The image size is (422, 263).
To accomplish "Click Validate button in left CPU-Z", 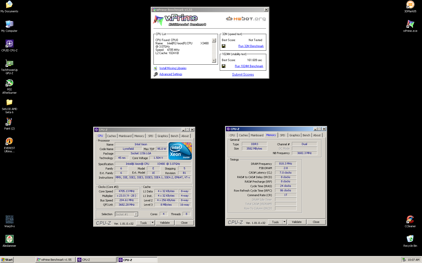I will pos(165,223).
